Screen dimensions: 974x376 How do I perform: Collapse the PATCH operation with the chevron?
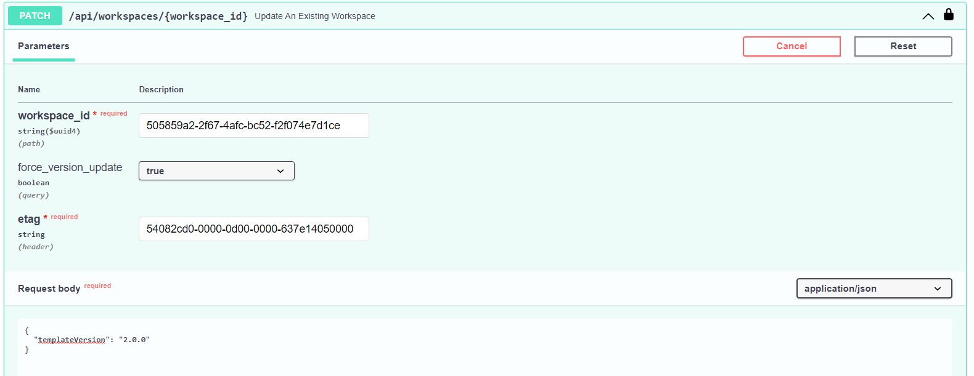tap(928, 16)
